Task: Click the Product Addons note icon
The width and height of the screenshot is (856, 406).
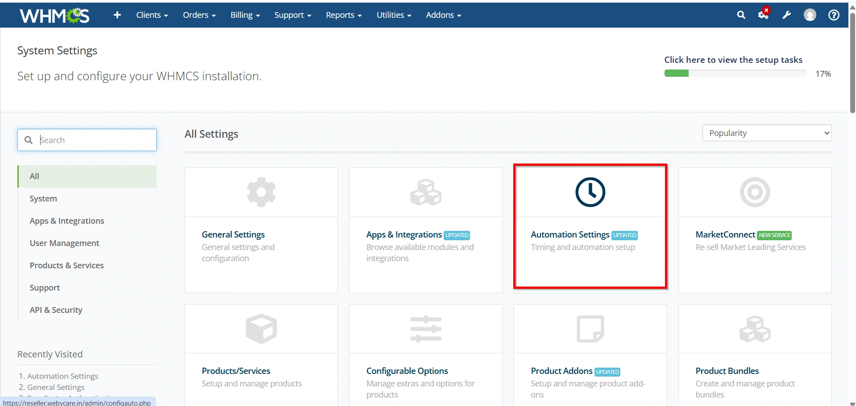Action: pyautogui.click(x=590, y=329)
